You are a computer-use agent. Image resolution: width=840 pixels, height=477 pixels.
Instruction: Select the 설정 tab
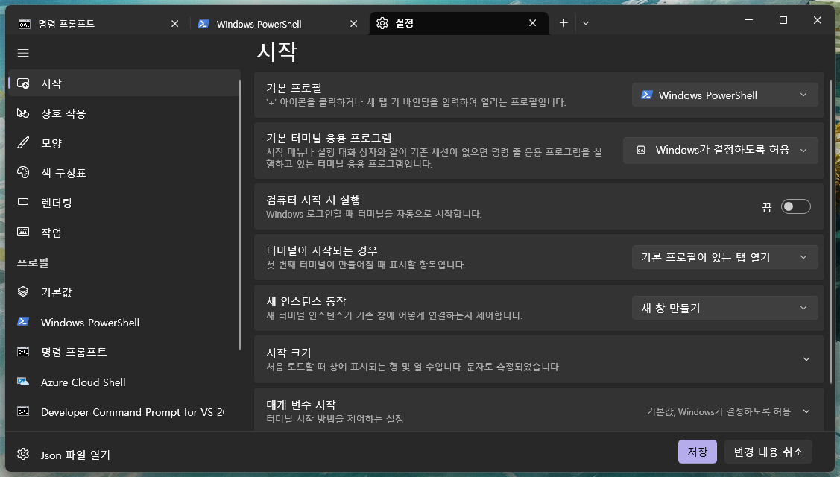click(x=459, y=23)
